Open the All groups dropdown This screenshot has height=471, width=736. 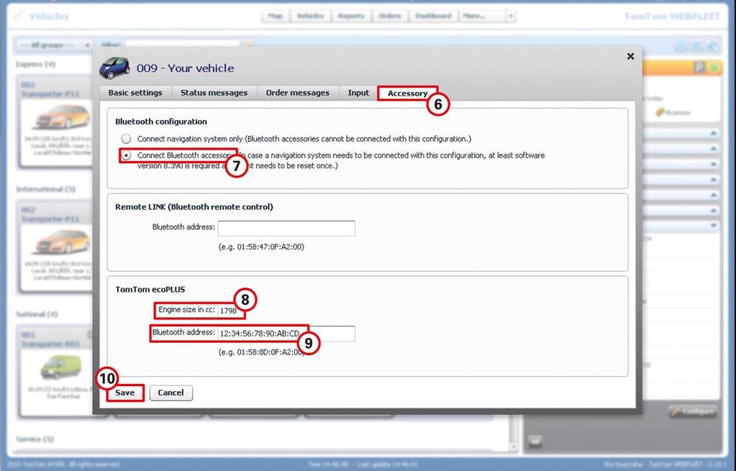(53, 45)
